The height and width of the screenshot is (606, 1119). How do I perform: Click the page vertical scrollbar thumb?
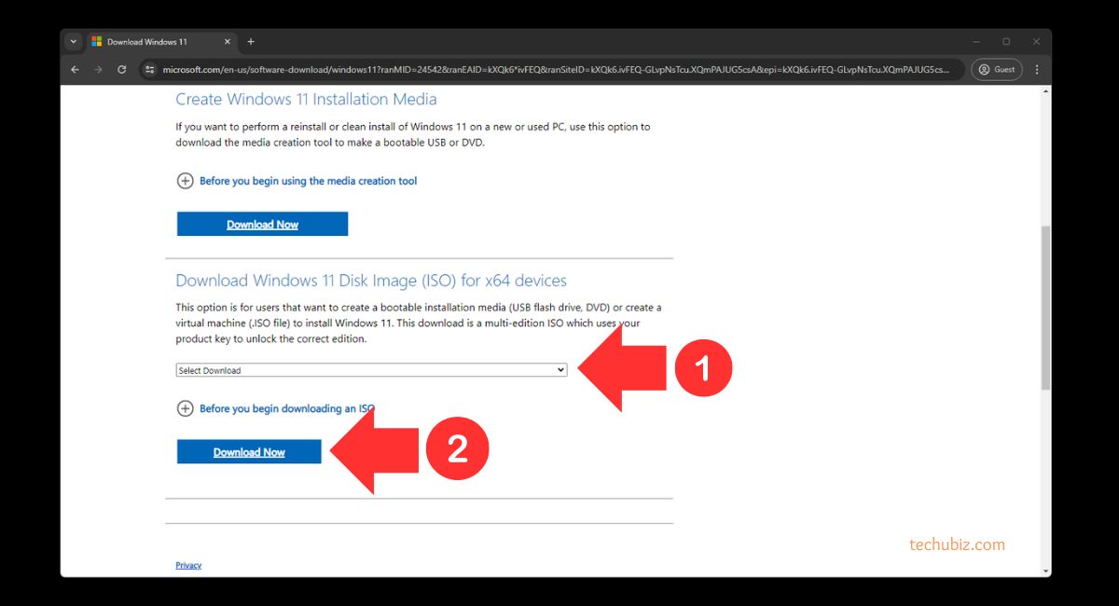click(x=1045, y=308)
